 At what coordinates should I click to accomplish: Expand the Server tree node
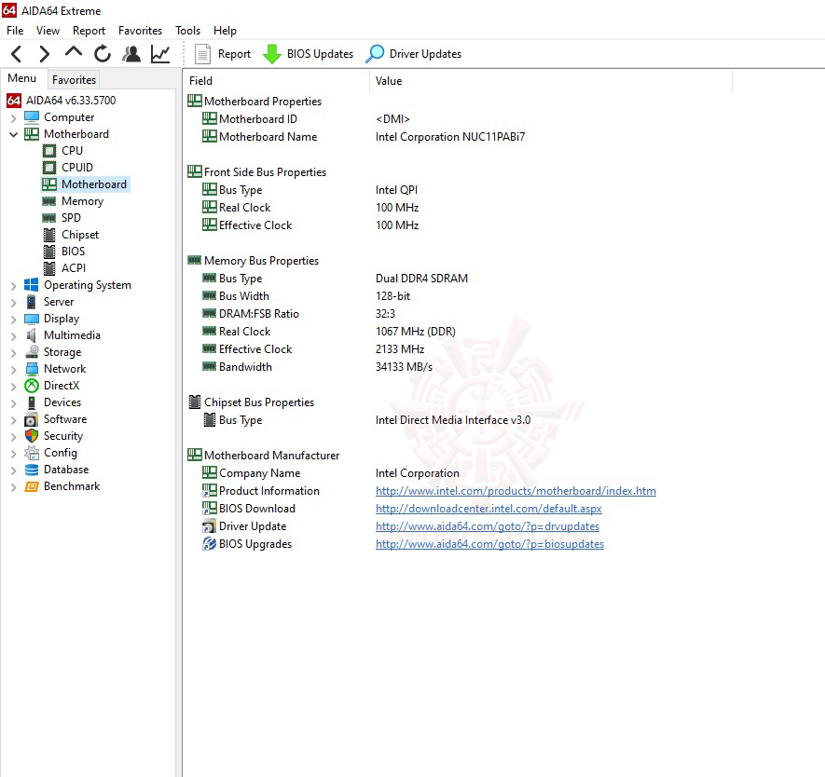(14, 302)
